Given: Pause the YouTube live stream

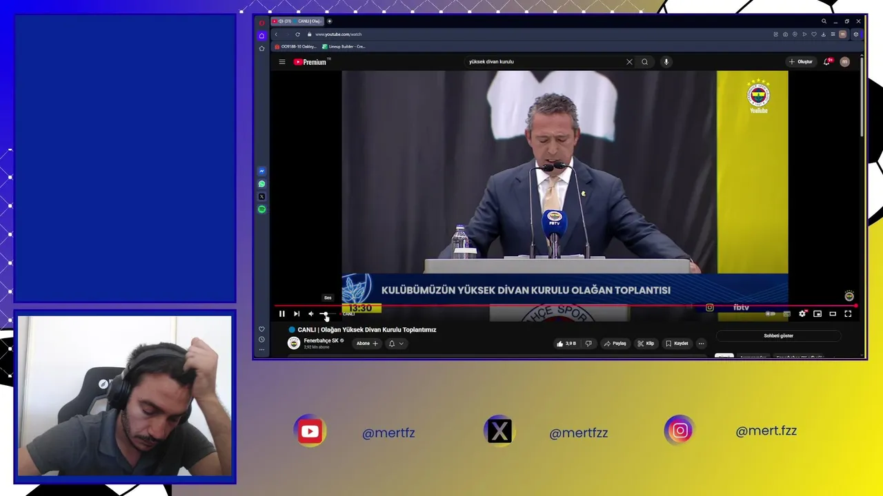Looking at the screenshot, I should [281, 313].
